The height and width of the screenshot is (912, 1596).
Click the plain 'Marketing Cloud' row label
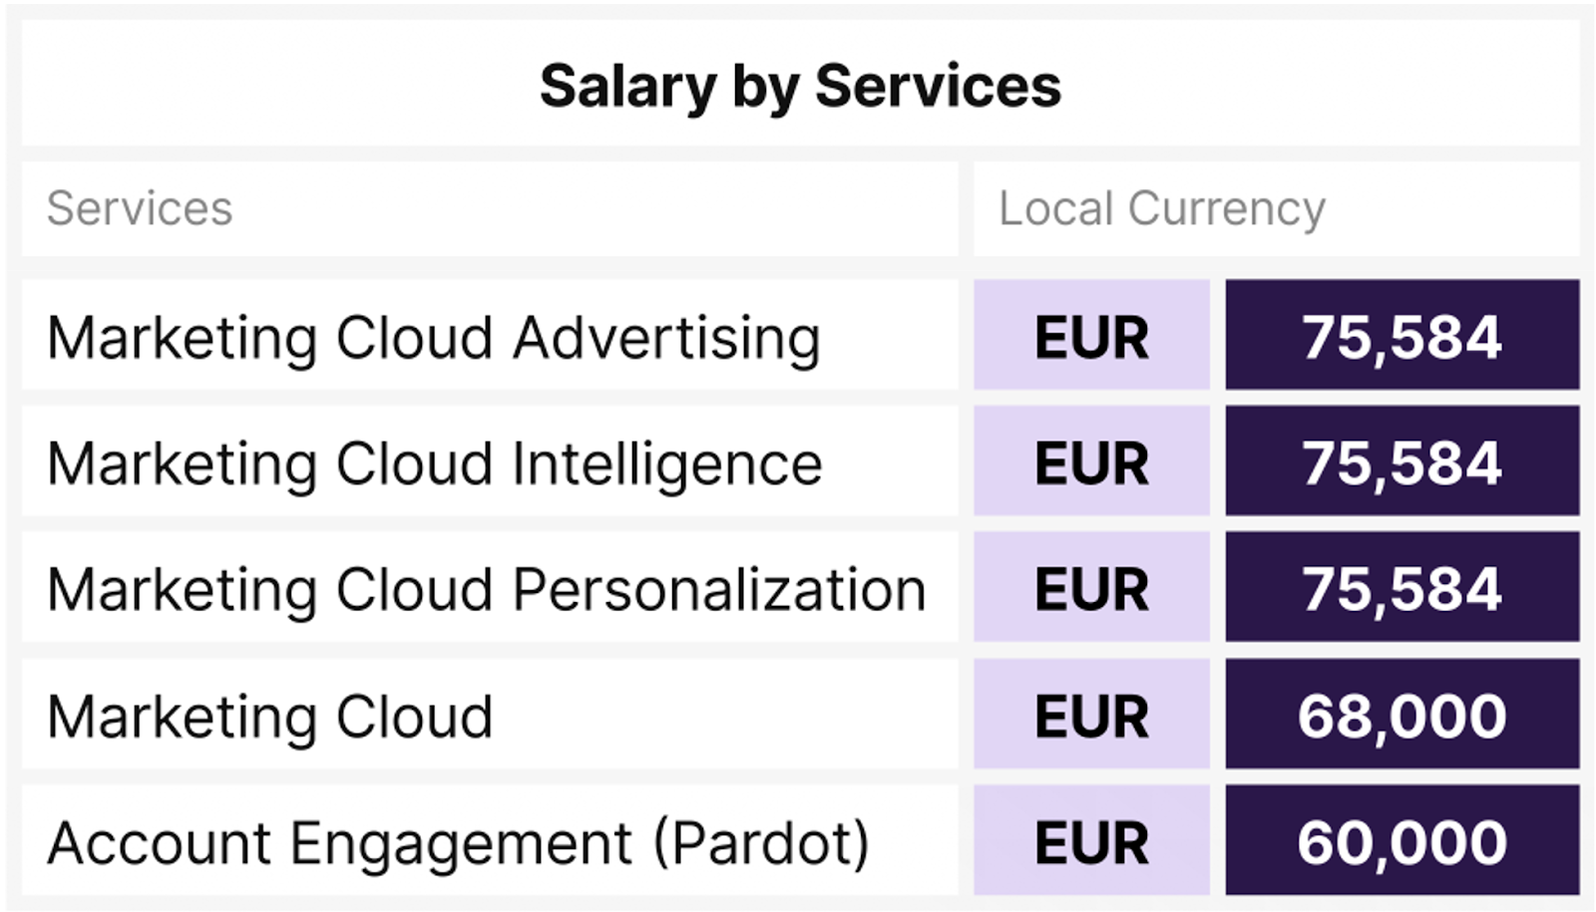tap(270, 716)
